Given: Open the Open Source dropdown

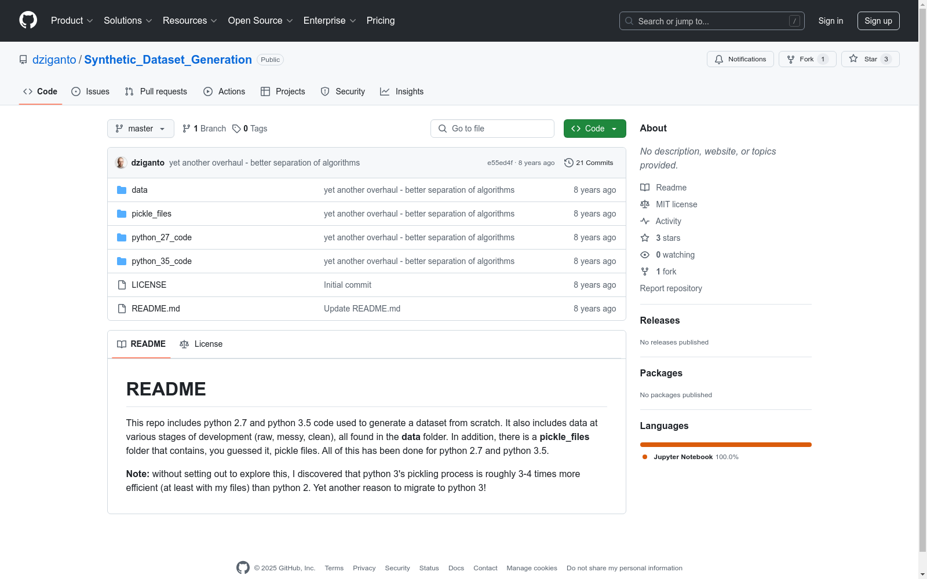Looking at the screenshot, I should coord(261,21).
